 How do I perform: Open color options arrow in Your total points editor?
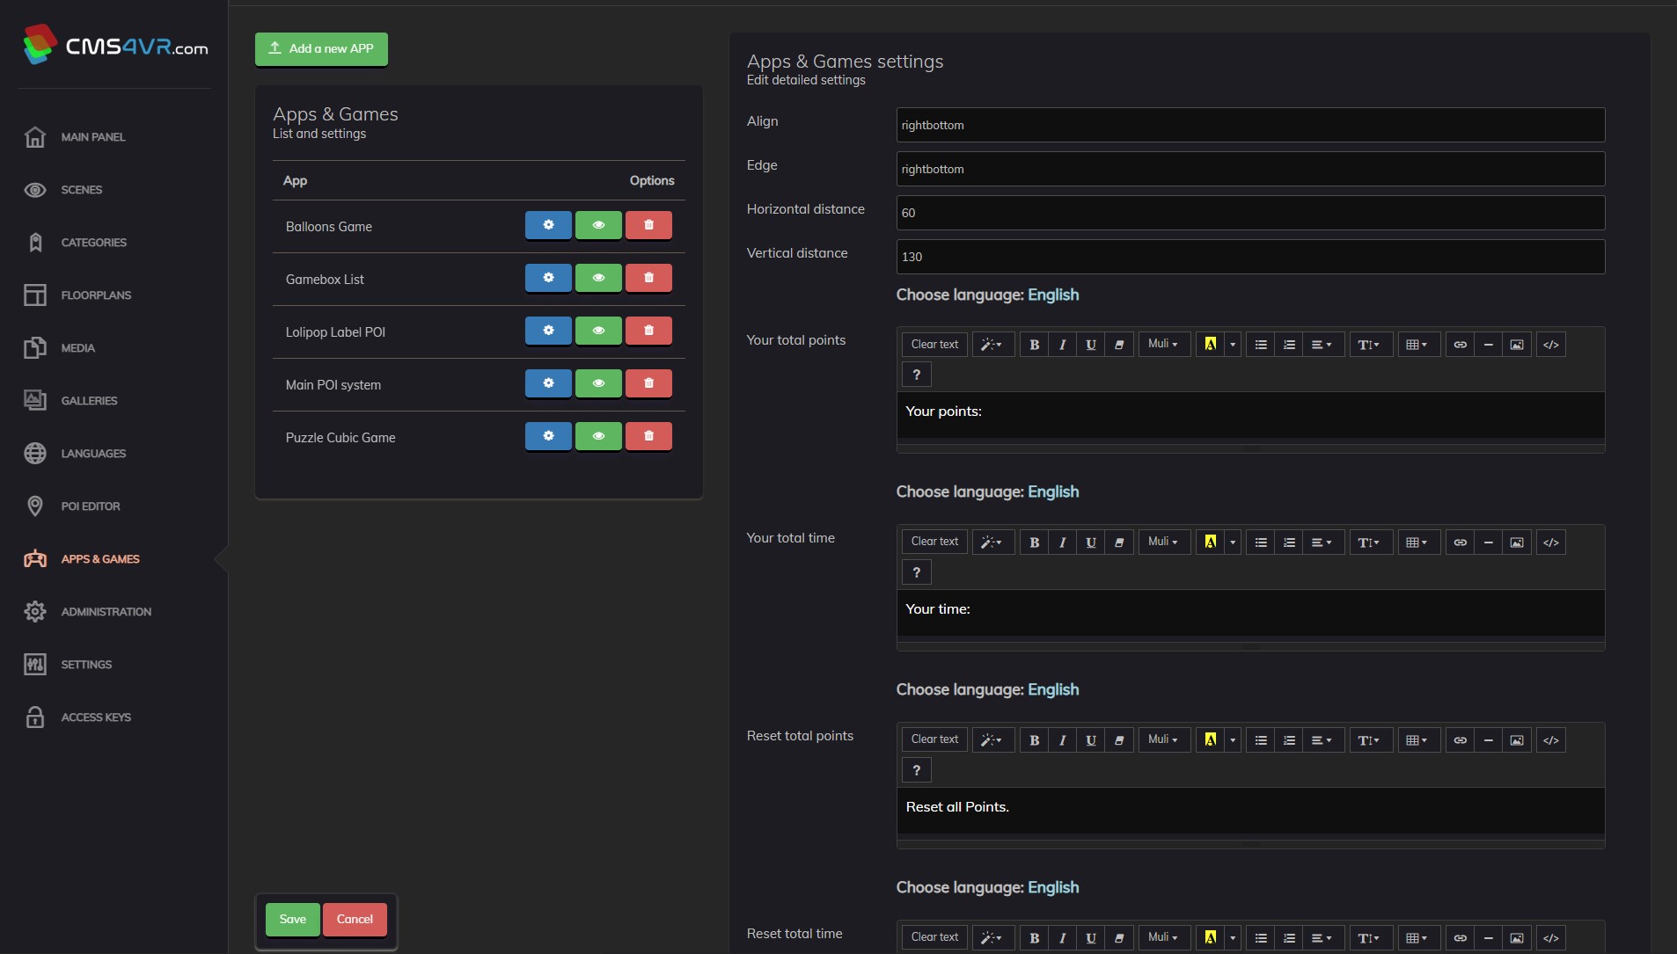click(x=1233, y=345)
